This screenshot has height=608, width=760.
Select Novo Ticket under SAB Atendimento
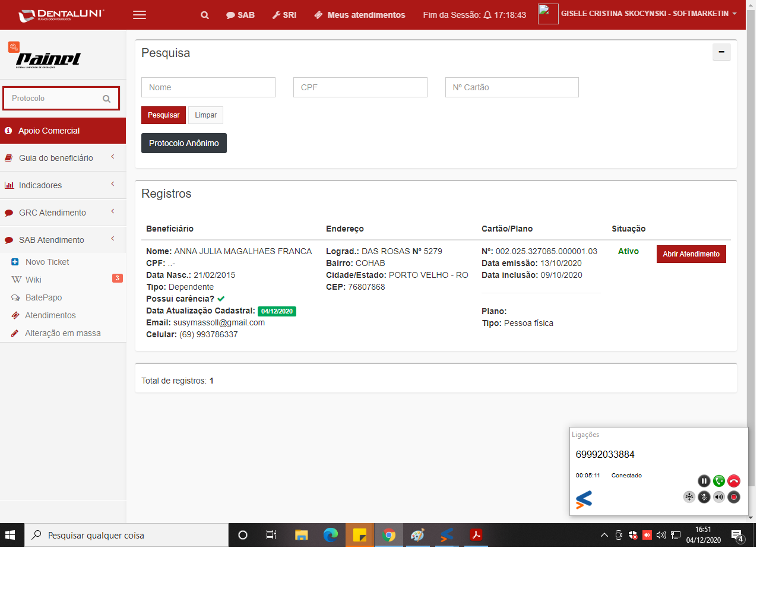47,262
